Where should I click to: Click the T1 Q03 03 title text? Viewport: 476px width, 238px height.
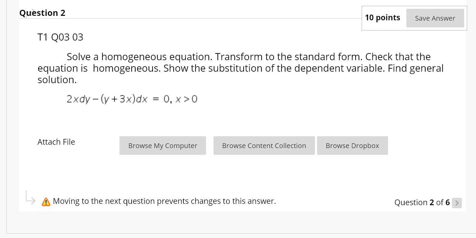(60, 37)
